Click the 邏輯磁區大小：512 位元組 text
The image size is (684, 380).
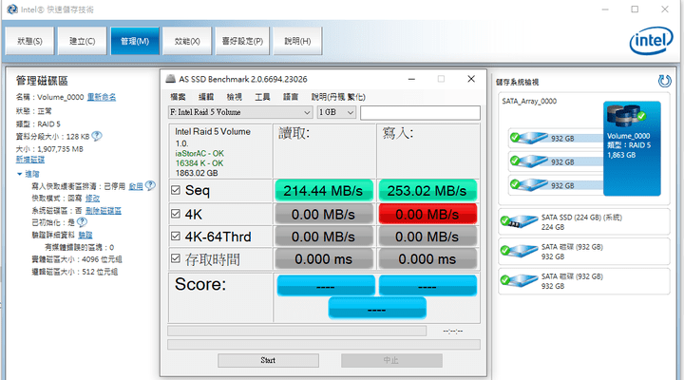(x=75, y=272)
